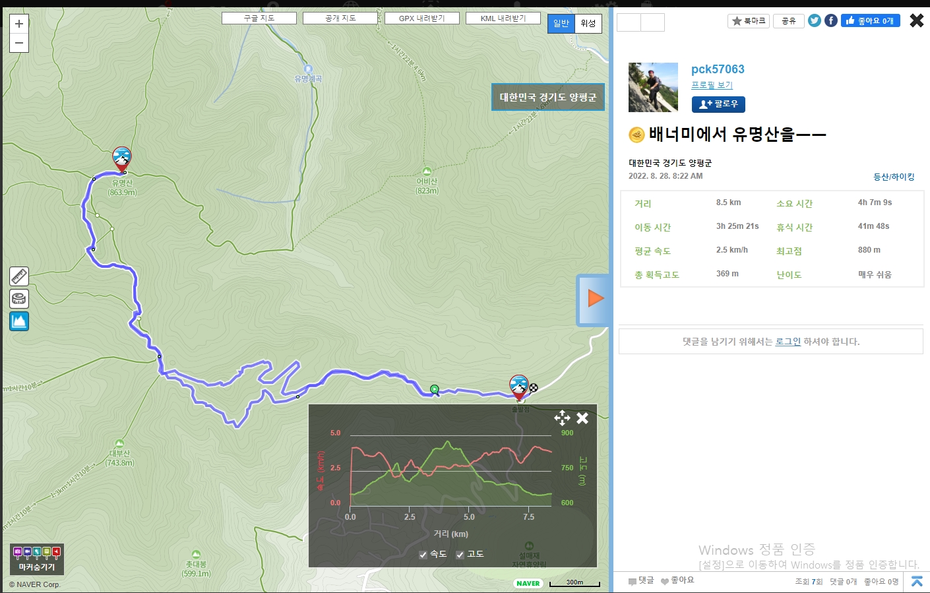The height and width of the screenshot is (593, 930).
Task: Switch the map to 일반 normal view
Action: coord(561,24)
